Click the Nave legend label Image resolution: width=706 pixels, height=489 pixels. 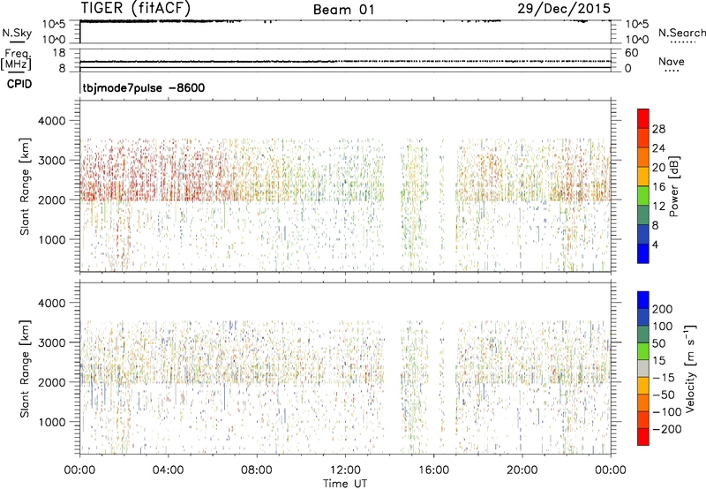pyautogui.click(x=672, y=61)
